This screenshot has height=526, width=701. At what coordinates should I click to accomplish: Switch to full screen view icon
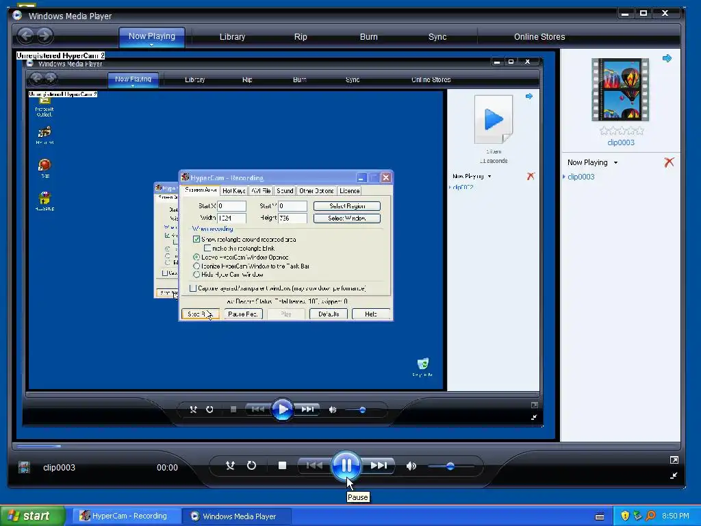(674, 460)
